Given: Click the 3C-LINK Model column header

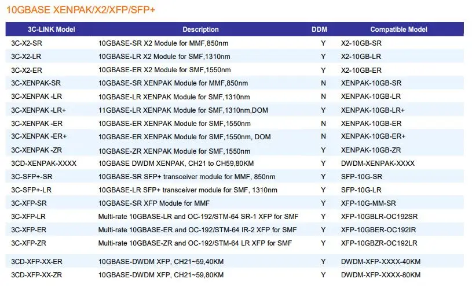Looking at the screenshot, I should click(51, 29).
